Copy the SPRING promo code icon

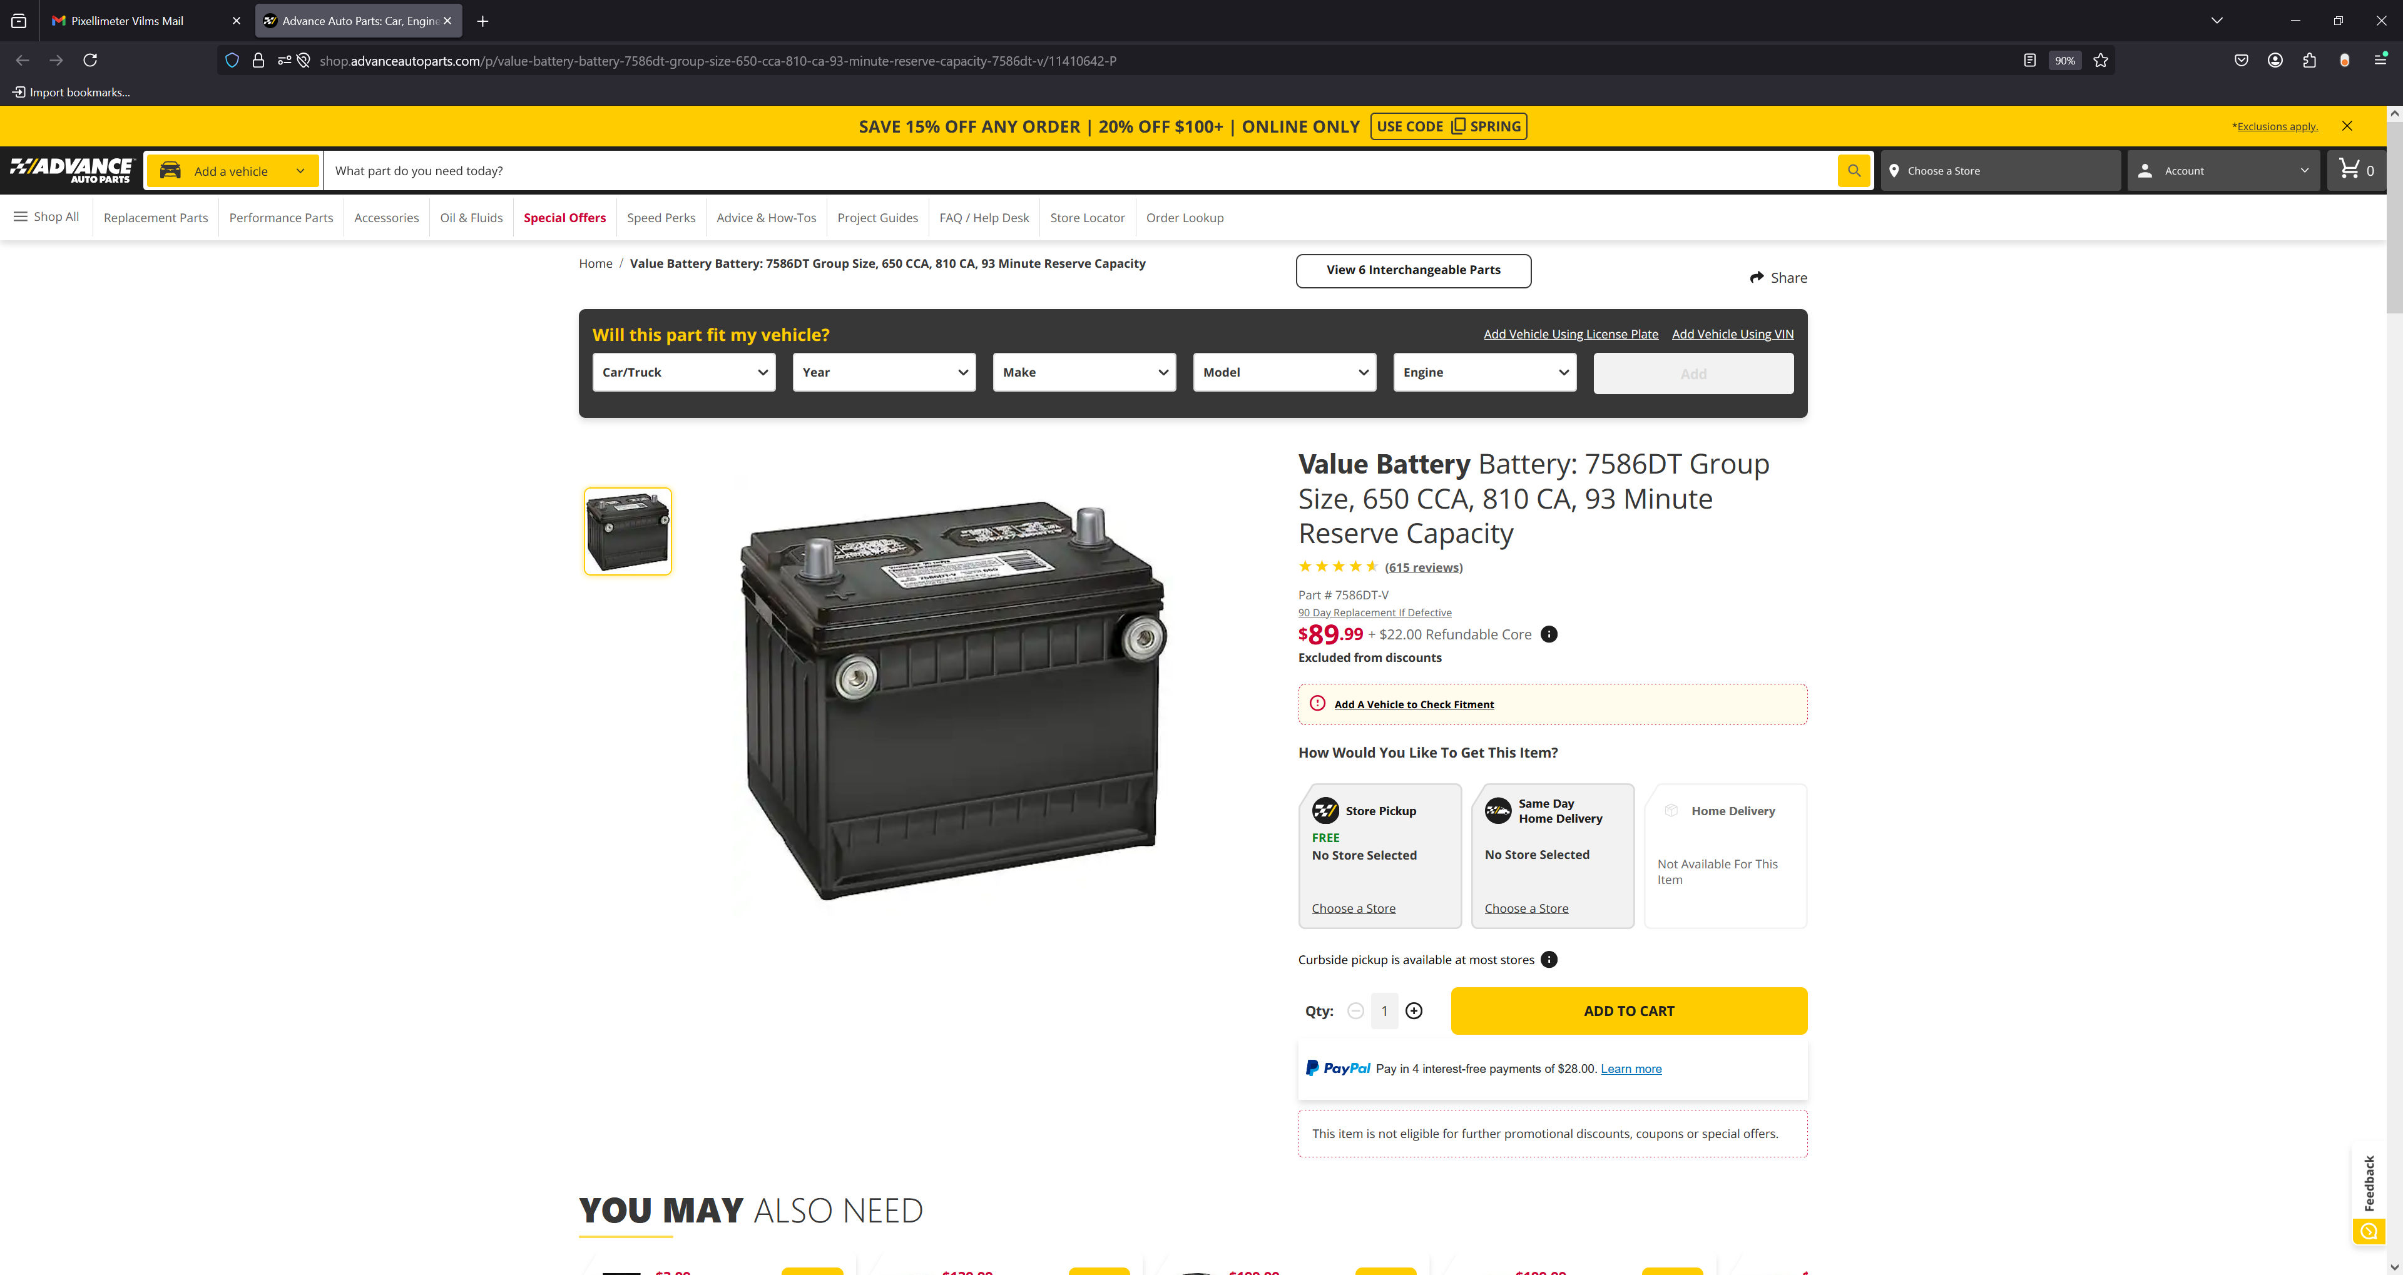tap(1458, 126)
